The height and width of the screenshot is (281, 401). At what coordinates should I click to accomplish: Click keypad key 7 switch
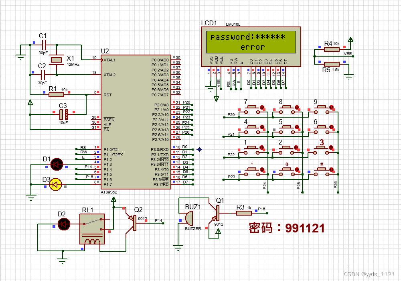[252, 110]
